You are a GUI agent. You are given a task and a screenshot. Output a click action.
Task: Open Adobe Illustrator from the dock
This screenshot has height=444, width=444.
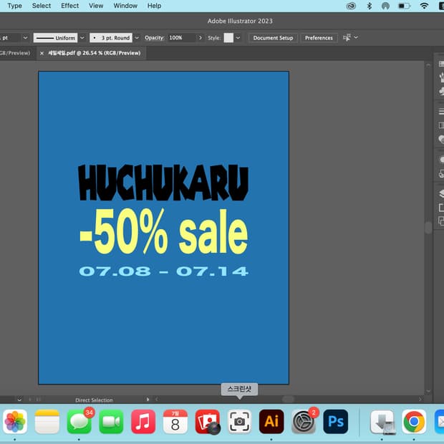pos(271,421)
